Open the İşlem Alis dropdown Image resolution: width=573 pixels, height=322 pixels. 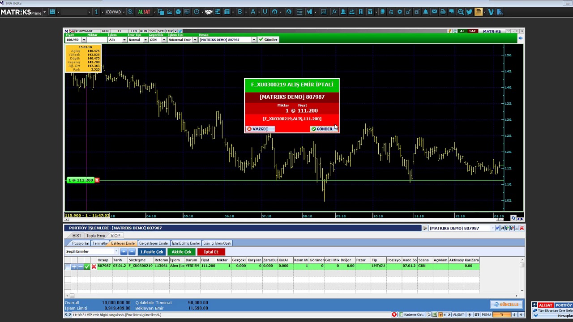pos(124,40)
